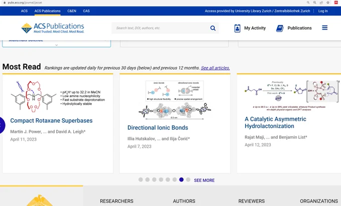Click the red extension icon in browser bar
The width and height of the screenshot is (341, 206).
336,3
